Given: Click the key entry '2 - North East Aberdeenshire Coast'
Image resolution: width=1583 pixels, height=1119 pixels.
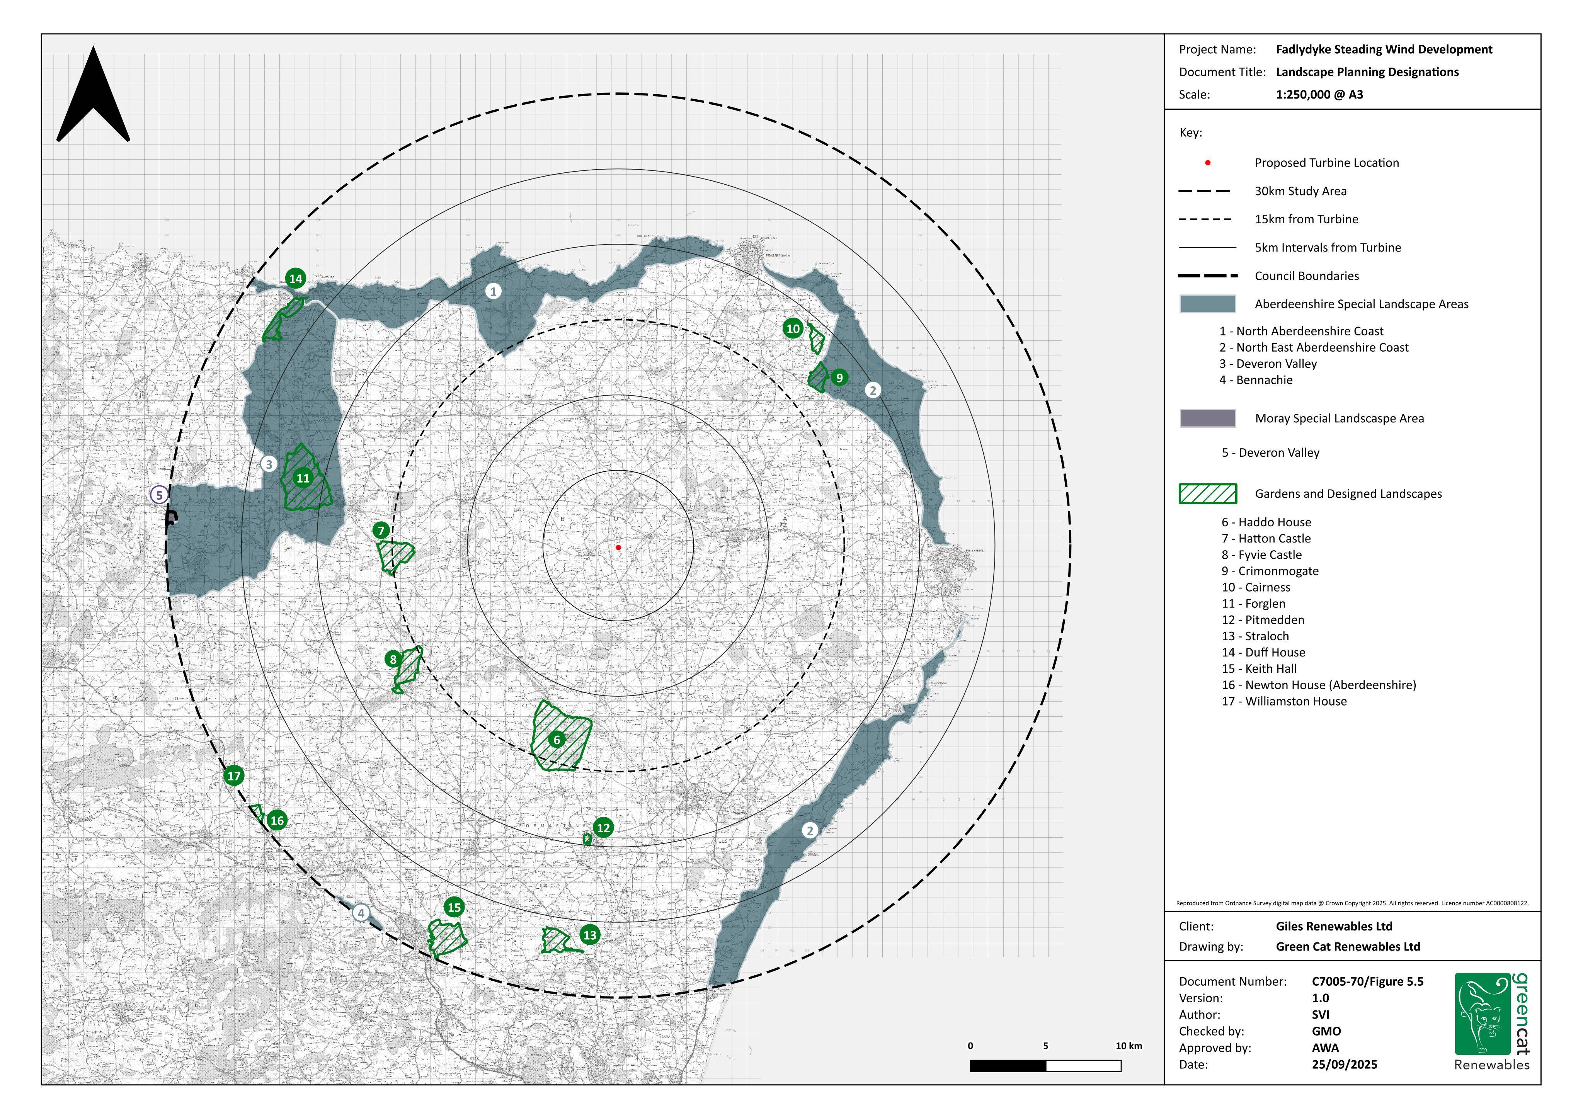Looking at the screenshot, I should 1313,347.
